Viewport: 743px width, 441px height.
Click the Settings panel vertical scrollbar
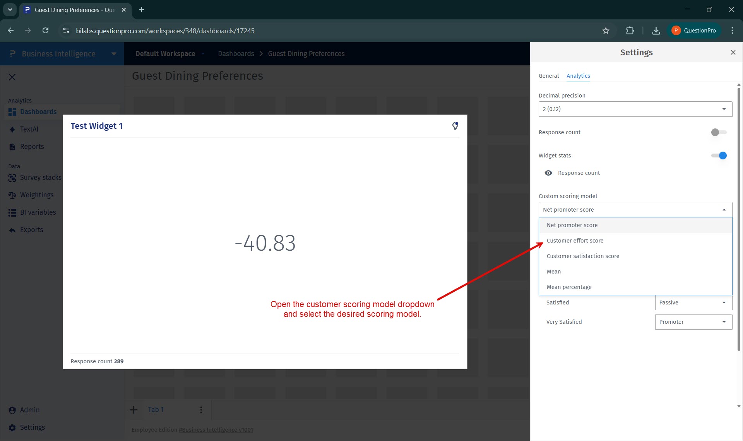(x=738, y=217)
